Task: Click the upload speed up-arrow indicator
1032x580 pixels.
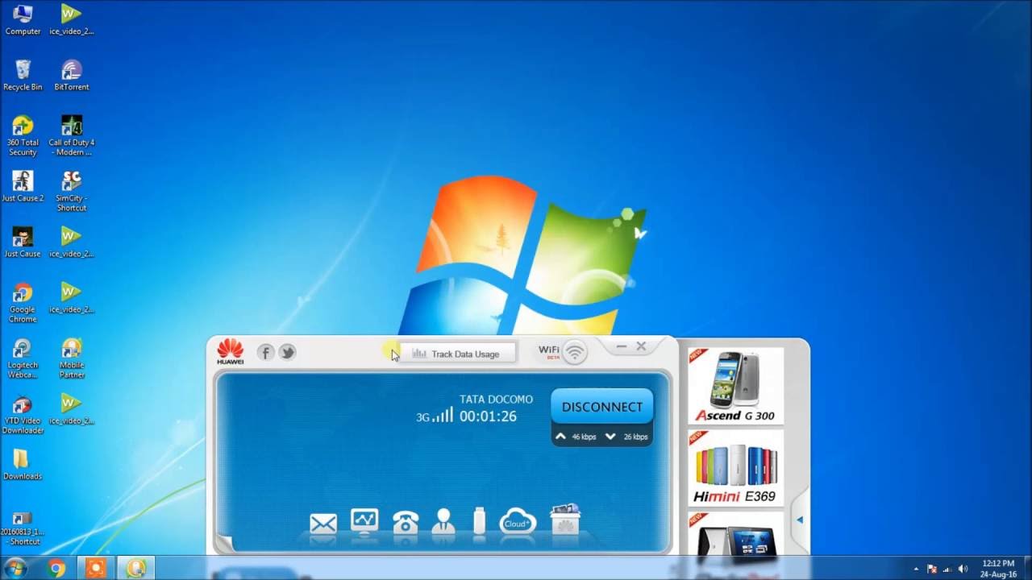Action: click(560, 437)
